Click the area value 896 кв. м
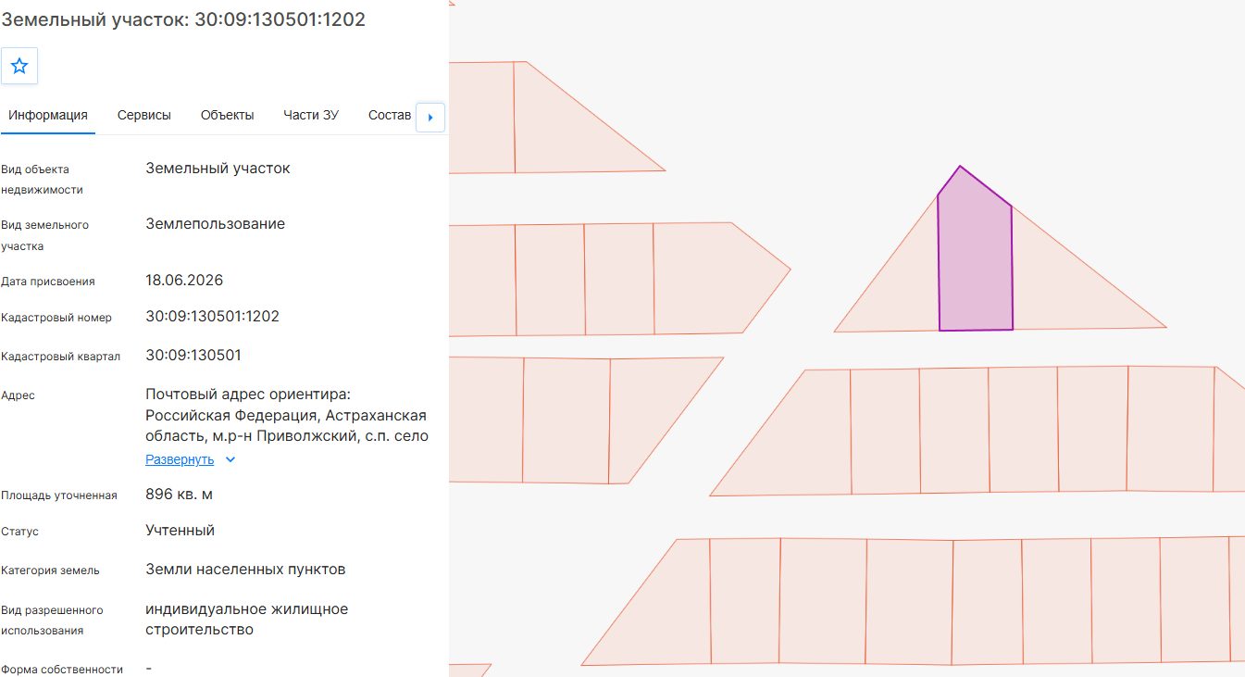Image resolution: width=1245 pixels, height=677 pixels. [180, 495]
